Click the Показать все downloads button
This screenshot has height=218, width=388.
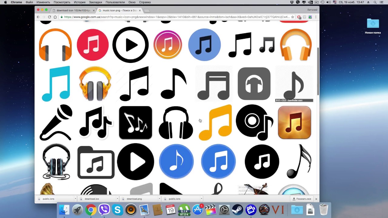pyautogui.click(x=302, y=199)
